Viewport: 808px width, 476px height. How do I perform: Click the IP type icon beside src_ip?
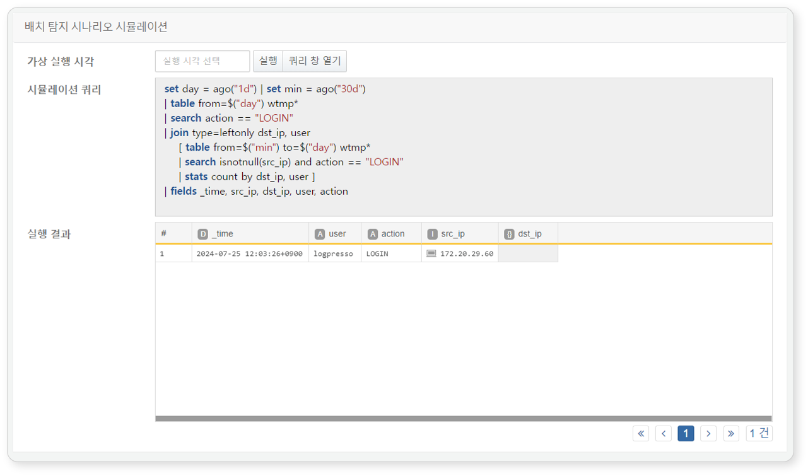432,234
